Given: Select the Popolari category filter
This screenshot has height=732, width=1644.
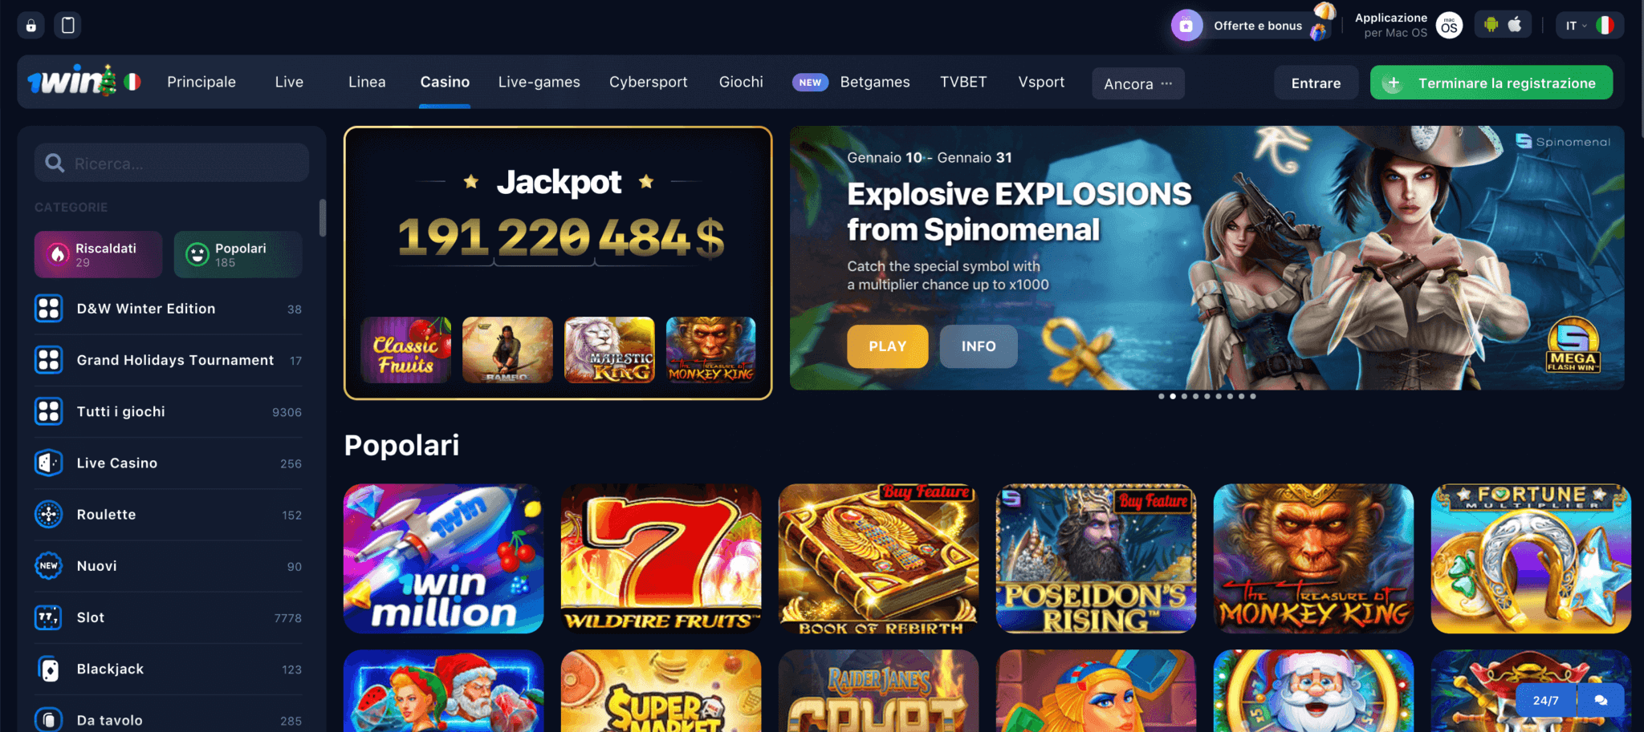Looking at the screenshot, I should coord(238,255).
